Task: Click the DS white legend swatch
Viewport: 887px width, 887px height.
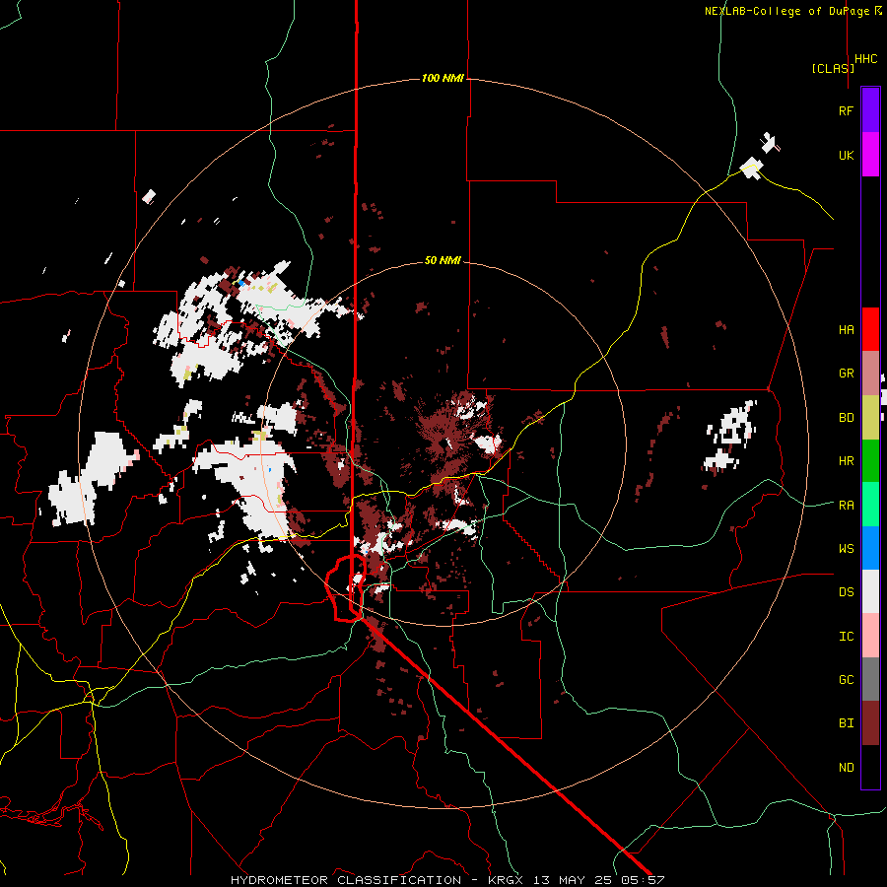Action: [870, 591]
